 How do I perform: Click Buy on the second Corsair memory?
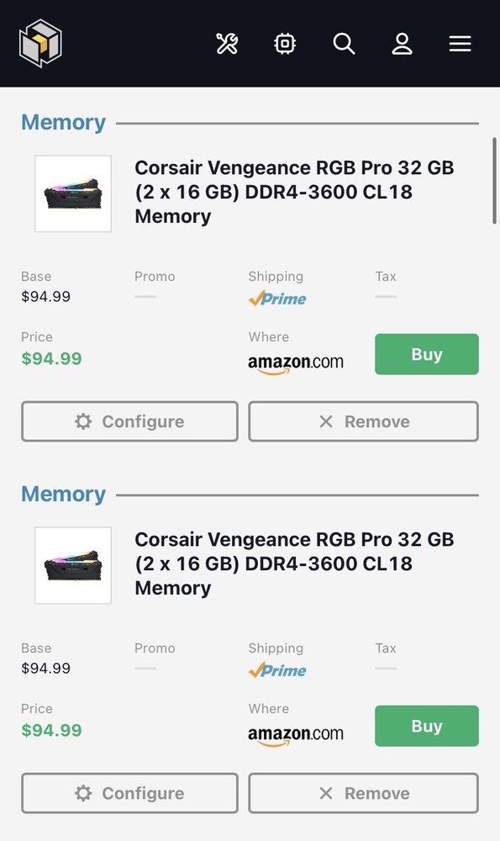pos(426,726)
